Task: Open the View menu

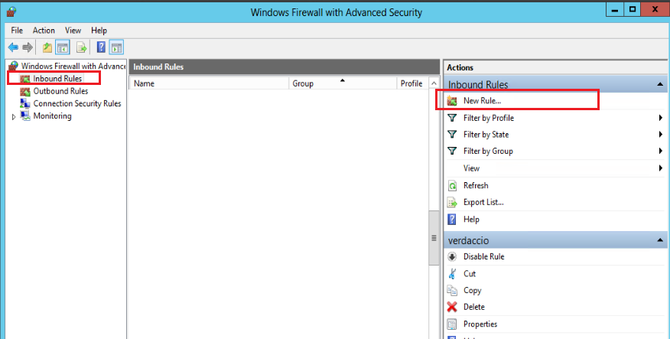Action: tap(73, 31)
